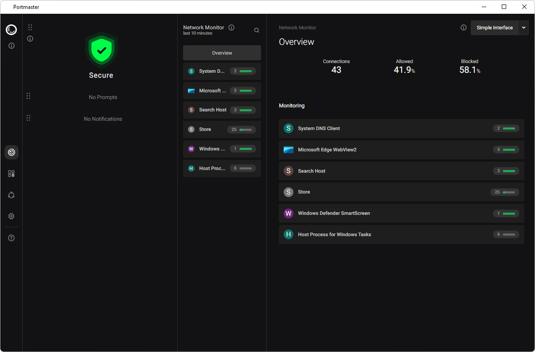Image resolution: width=535 pixels, height=352 pixels.
Task: Select Host Proc... entry in sidebar app list
Action: point(222,169)
